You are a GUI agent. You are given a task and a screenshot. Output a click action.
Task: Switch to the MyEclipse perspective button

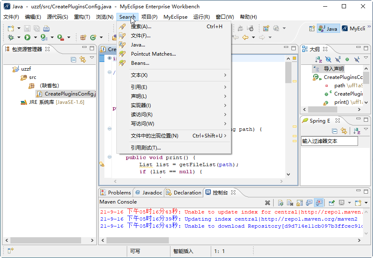point(353,28)
